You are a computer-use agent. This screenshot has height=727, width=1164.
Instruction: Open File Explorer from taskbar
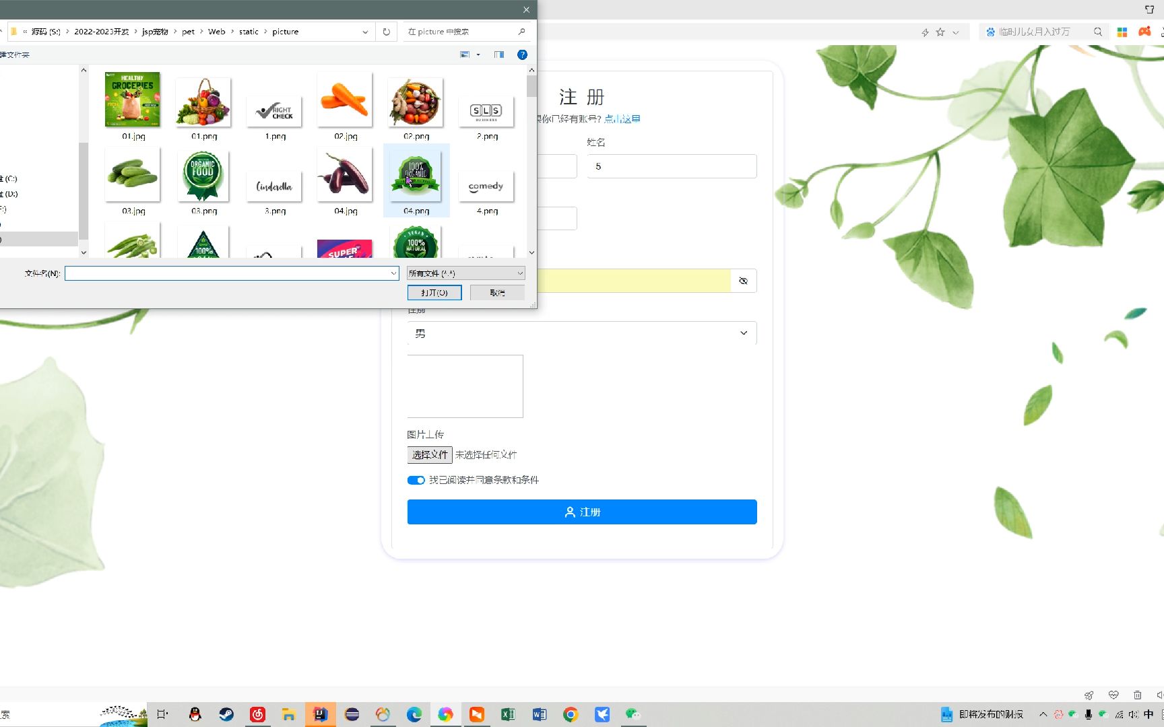pos(289,714)
